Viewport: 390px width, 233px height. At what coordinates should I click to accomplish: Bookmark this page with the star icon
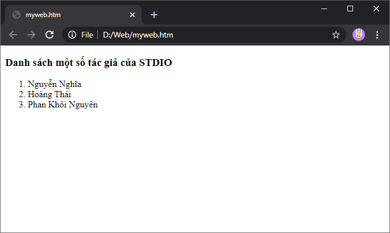336,35
